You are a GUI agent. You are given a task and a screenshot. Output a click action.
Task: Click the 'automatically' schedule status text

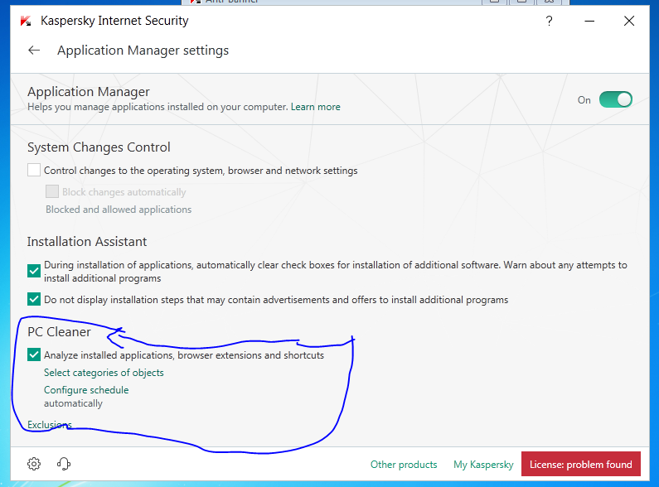(x=73, y=403)
